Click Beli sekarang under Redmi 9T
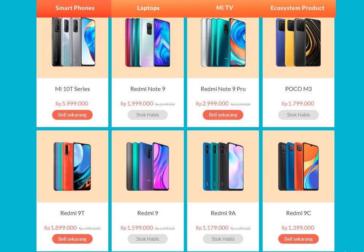This screenshot has width=364, height=252. pos(73,239)
